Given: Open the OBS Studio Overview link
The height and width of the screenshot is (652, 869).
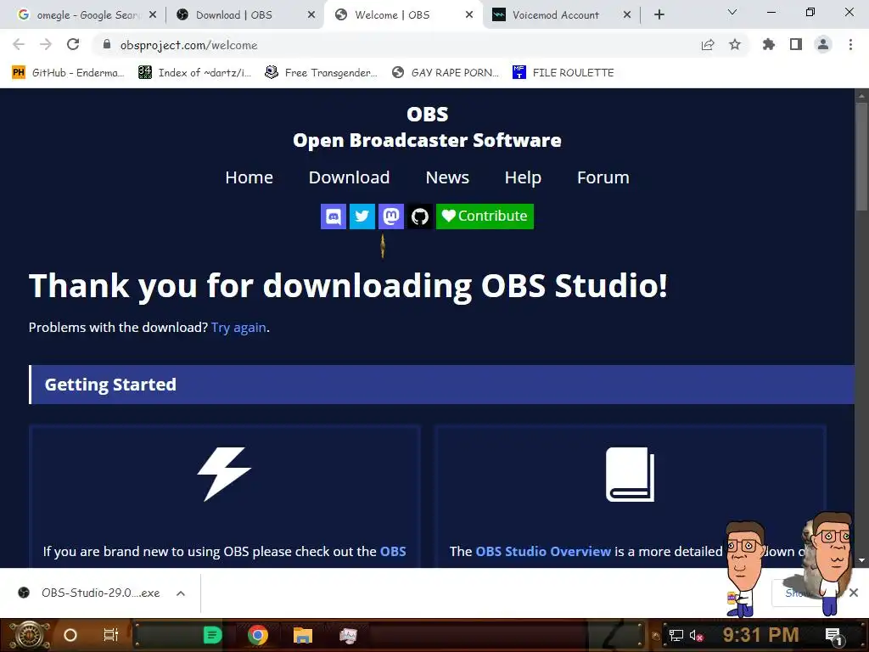Looking at the screenshot, I should [543, 552].
